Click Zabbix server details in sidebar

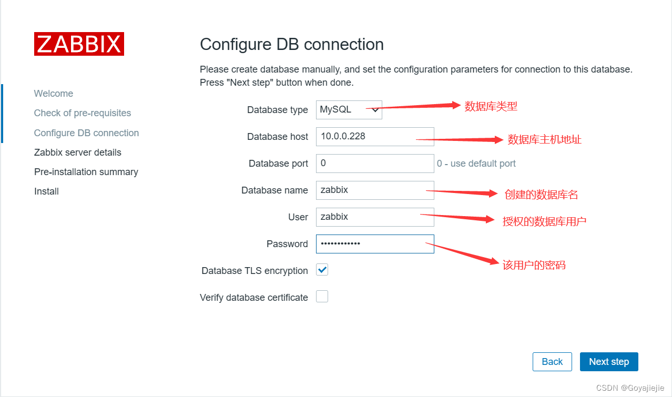pyautogui.click(x=77, y=152)
